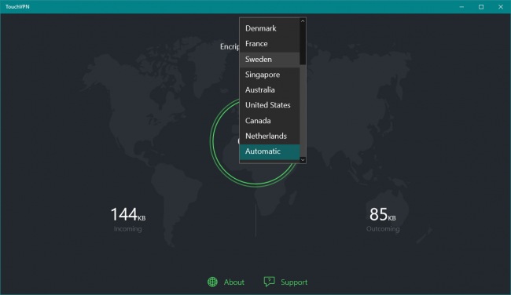This screenshot has width=511, height=295.
Task: Click the Support chat bubble icon
Action: (x=269, y=282)
